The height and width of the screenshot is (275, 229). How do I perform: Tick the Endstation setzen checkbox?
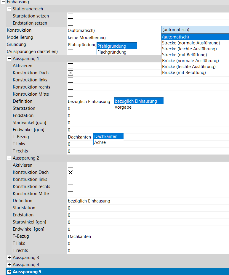(x=71, y=23)
